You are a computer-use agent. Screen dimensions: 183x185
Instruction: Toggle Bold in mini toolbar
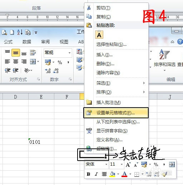pyautogui.click(x=88, y=174)
